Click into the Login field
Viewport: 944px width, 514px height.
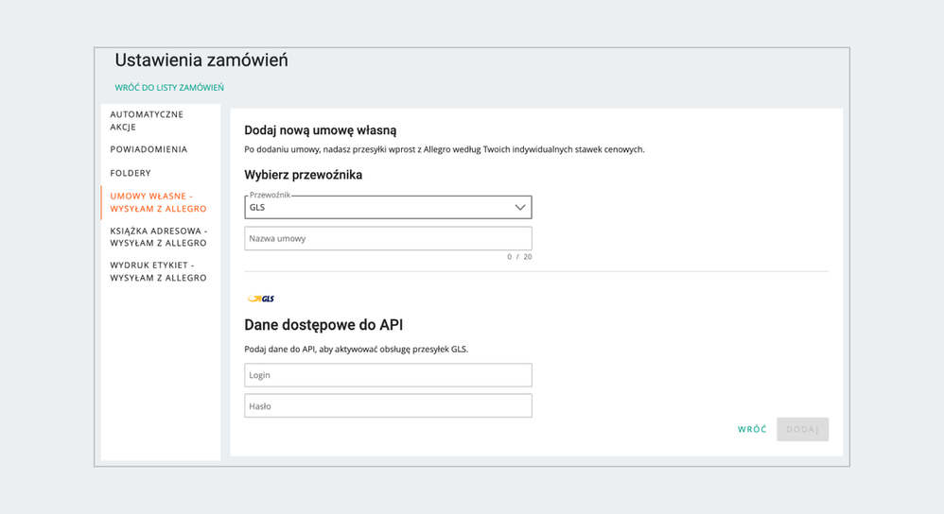point(388,375)
